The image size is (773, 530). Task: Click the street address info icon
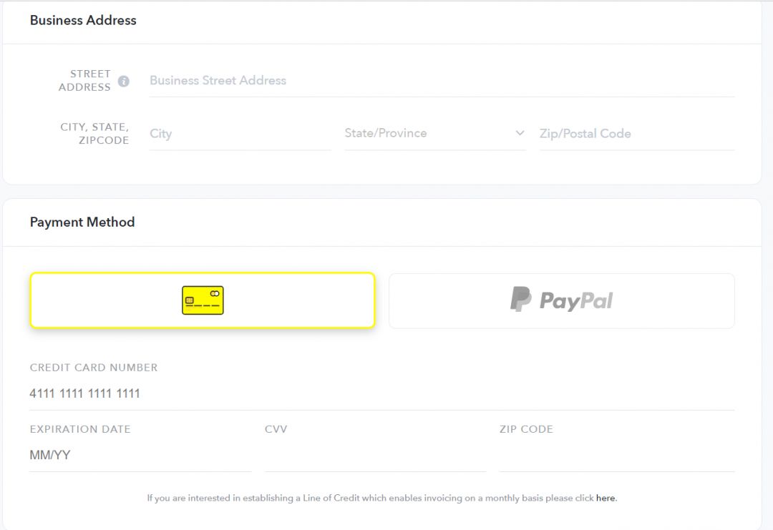(x=124, y=82)
